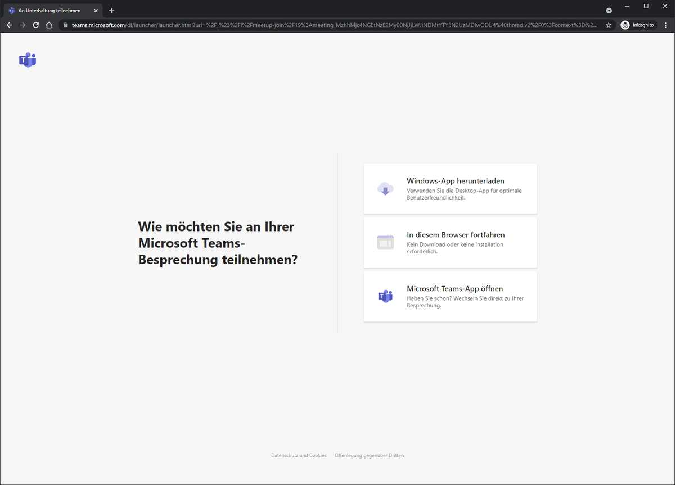Click the Teams icon in the open-app card
Screen dimensions: 675x485
(385, 296)
